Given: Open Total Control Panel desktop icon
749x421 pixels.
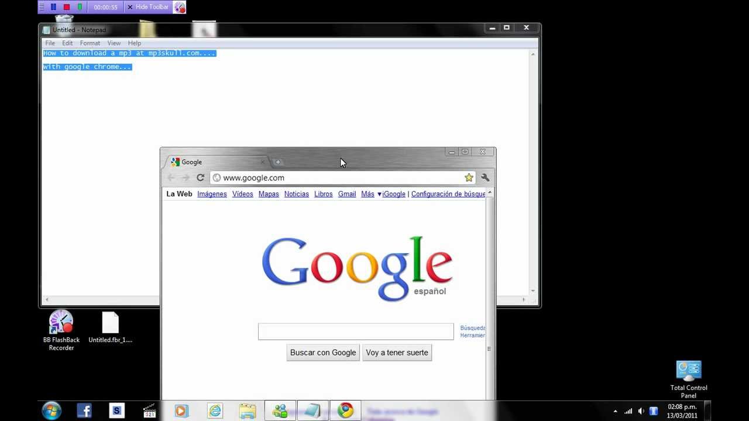Looking at the screenshot, I should [689, 379].
